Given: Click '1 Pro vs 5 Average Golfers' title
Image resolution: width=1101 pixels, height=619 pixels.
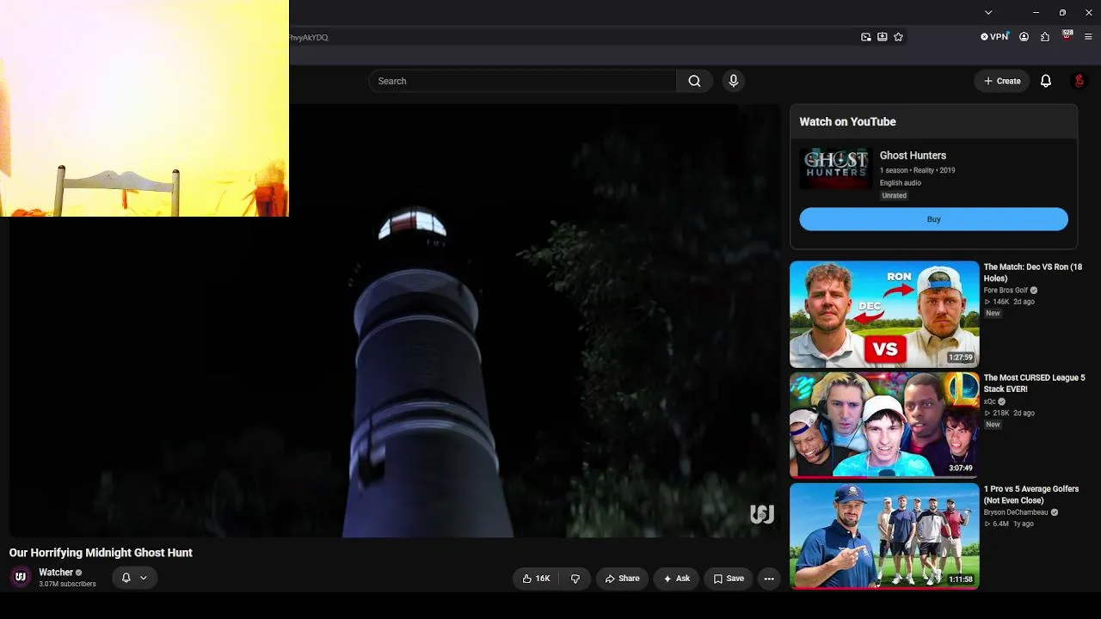Looking at the screenshot, I should (1031, 494).
